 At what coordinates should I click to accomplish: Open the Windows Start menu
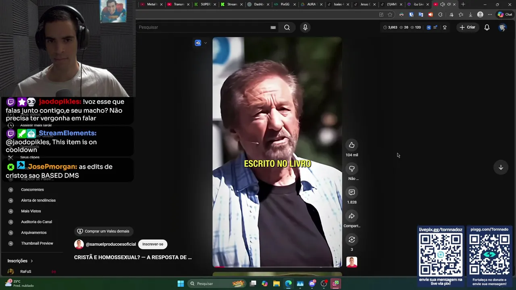point(181,284)
